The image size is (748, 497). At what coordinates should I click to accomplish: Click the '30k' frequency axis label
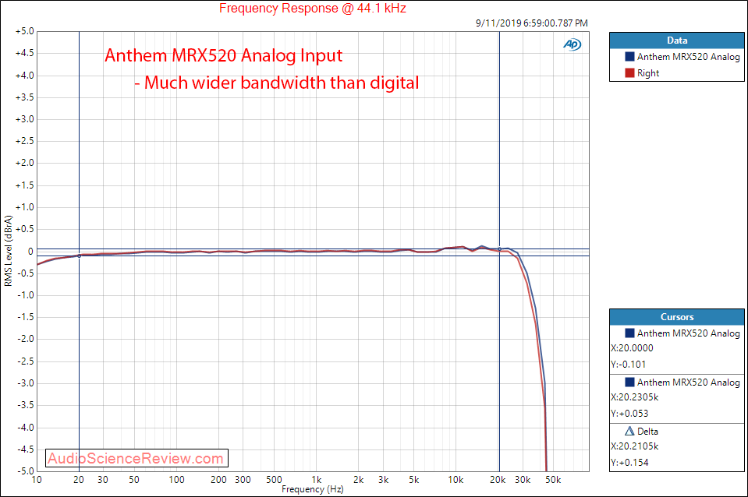pos(523,480)
